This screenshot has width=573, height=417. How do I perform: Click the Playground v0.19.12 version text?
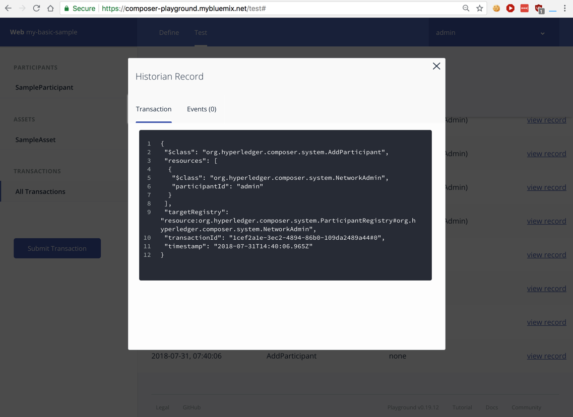[413, 407]
